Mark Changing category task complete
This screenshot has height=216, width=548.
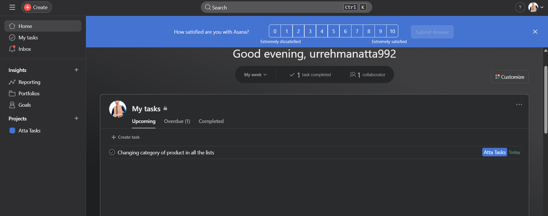point(112,152)
